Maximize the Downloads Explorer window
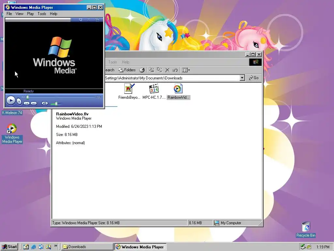 (x=253, y=55)
